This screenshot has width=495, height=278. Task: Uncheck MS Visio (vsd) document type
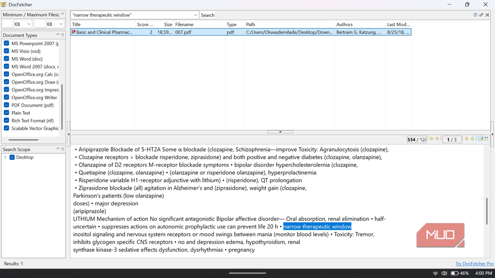pyautogui.click(x=6, y=51)
